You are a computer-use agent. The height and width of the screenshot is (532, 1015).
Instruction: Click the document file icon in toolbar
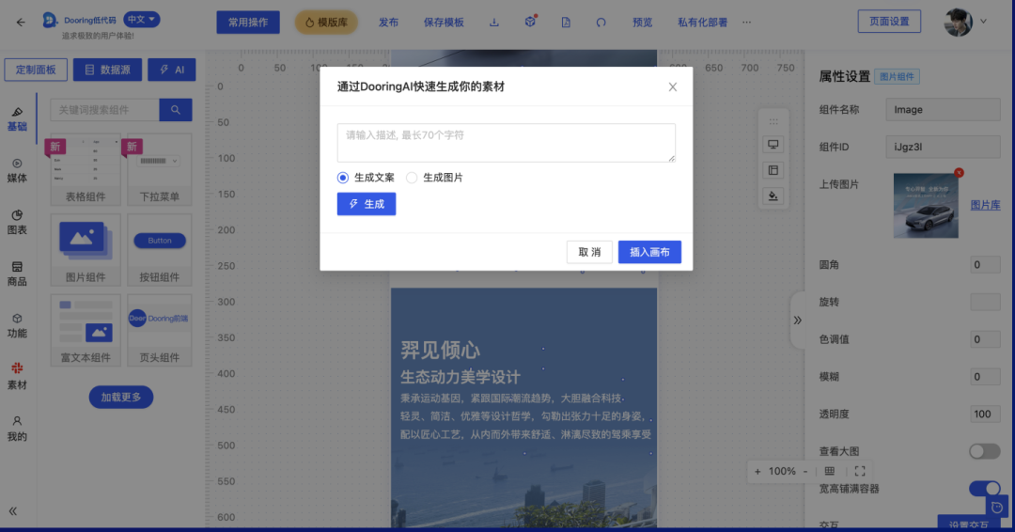pos(566,22)
